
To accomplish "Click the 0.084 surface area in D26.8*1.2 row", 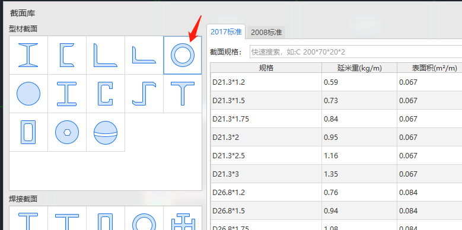I will click(429, 192).
